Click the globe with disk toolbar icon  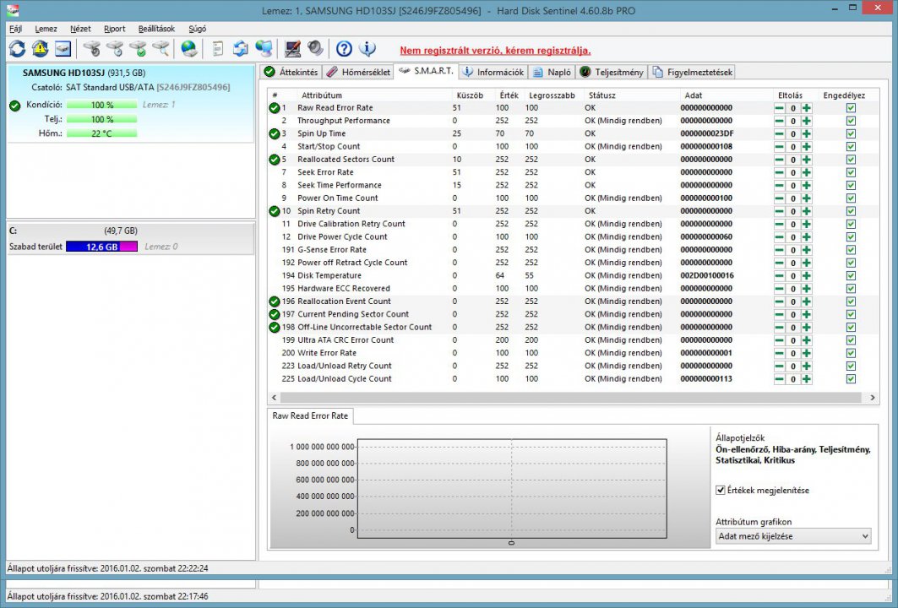[x=189, y=49]
